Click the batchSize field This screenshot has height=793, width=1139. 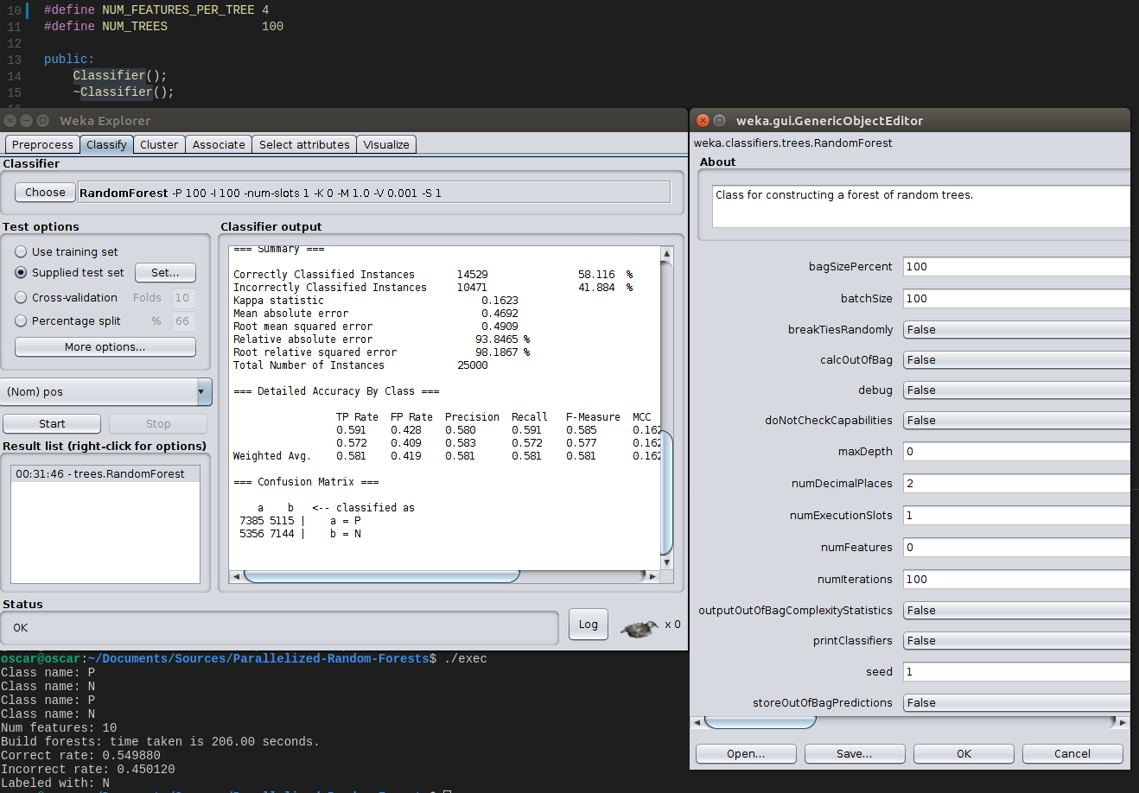(1016, 299)
